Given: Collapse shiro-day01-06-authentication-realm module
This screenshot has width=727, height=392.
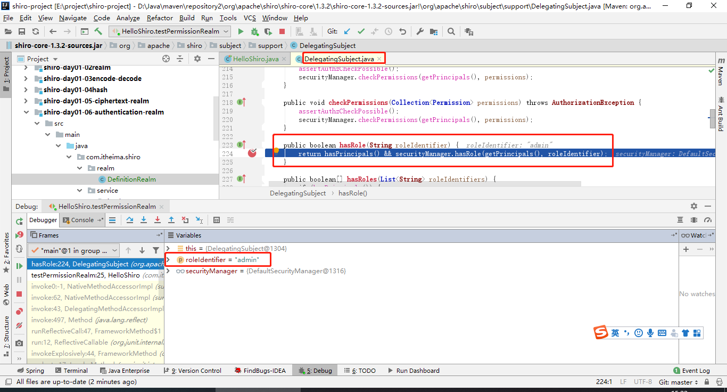Looking at the screenshot, I should (x=26, y=112).
